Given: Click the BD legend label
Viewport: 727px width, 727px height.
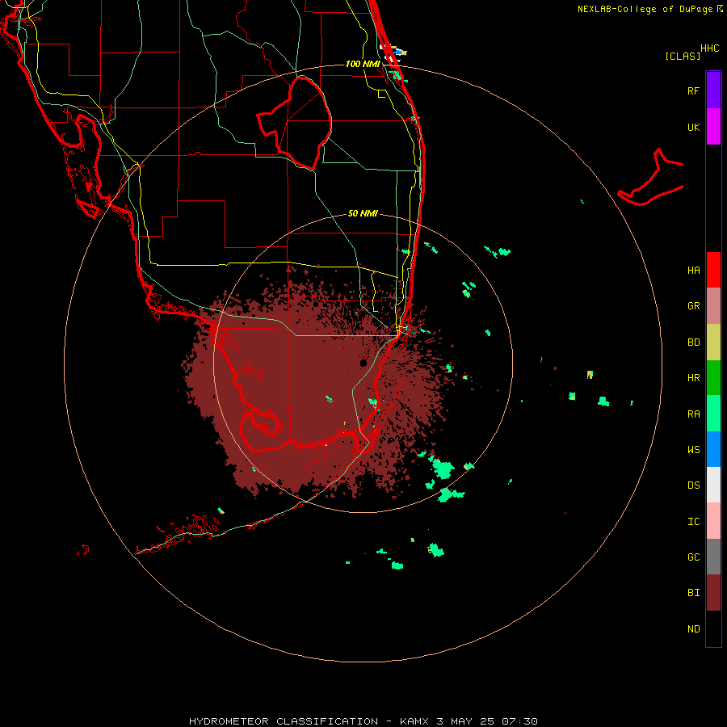Looking at the screenshot, I should tap(693, 342).
